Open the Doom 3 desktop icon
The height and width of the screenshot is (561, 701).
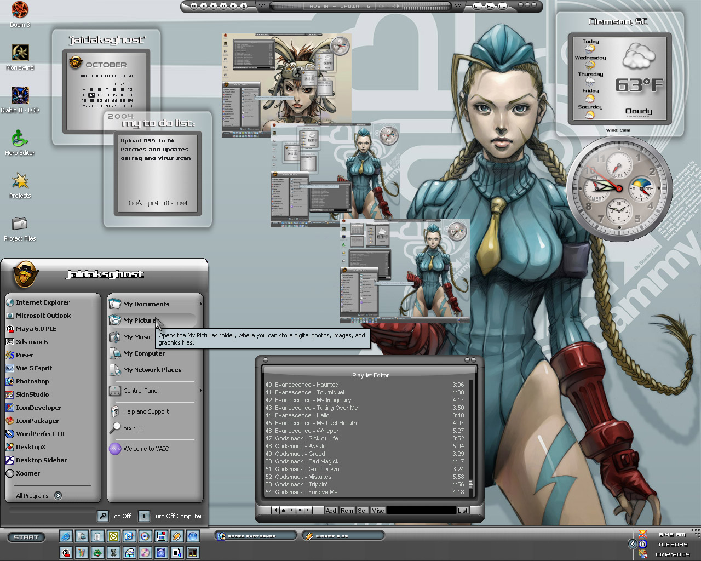pos(20,10)
